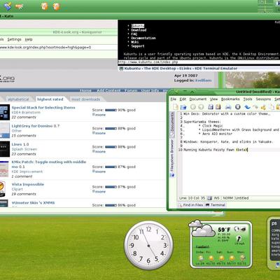This screenshot has width=280, height=280.
Task: Select the Download link in ELinks terminal
Action: 139,30
